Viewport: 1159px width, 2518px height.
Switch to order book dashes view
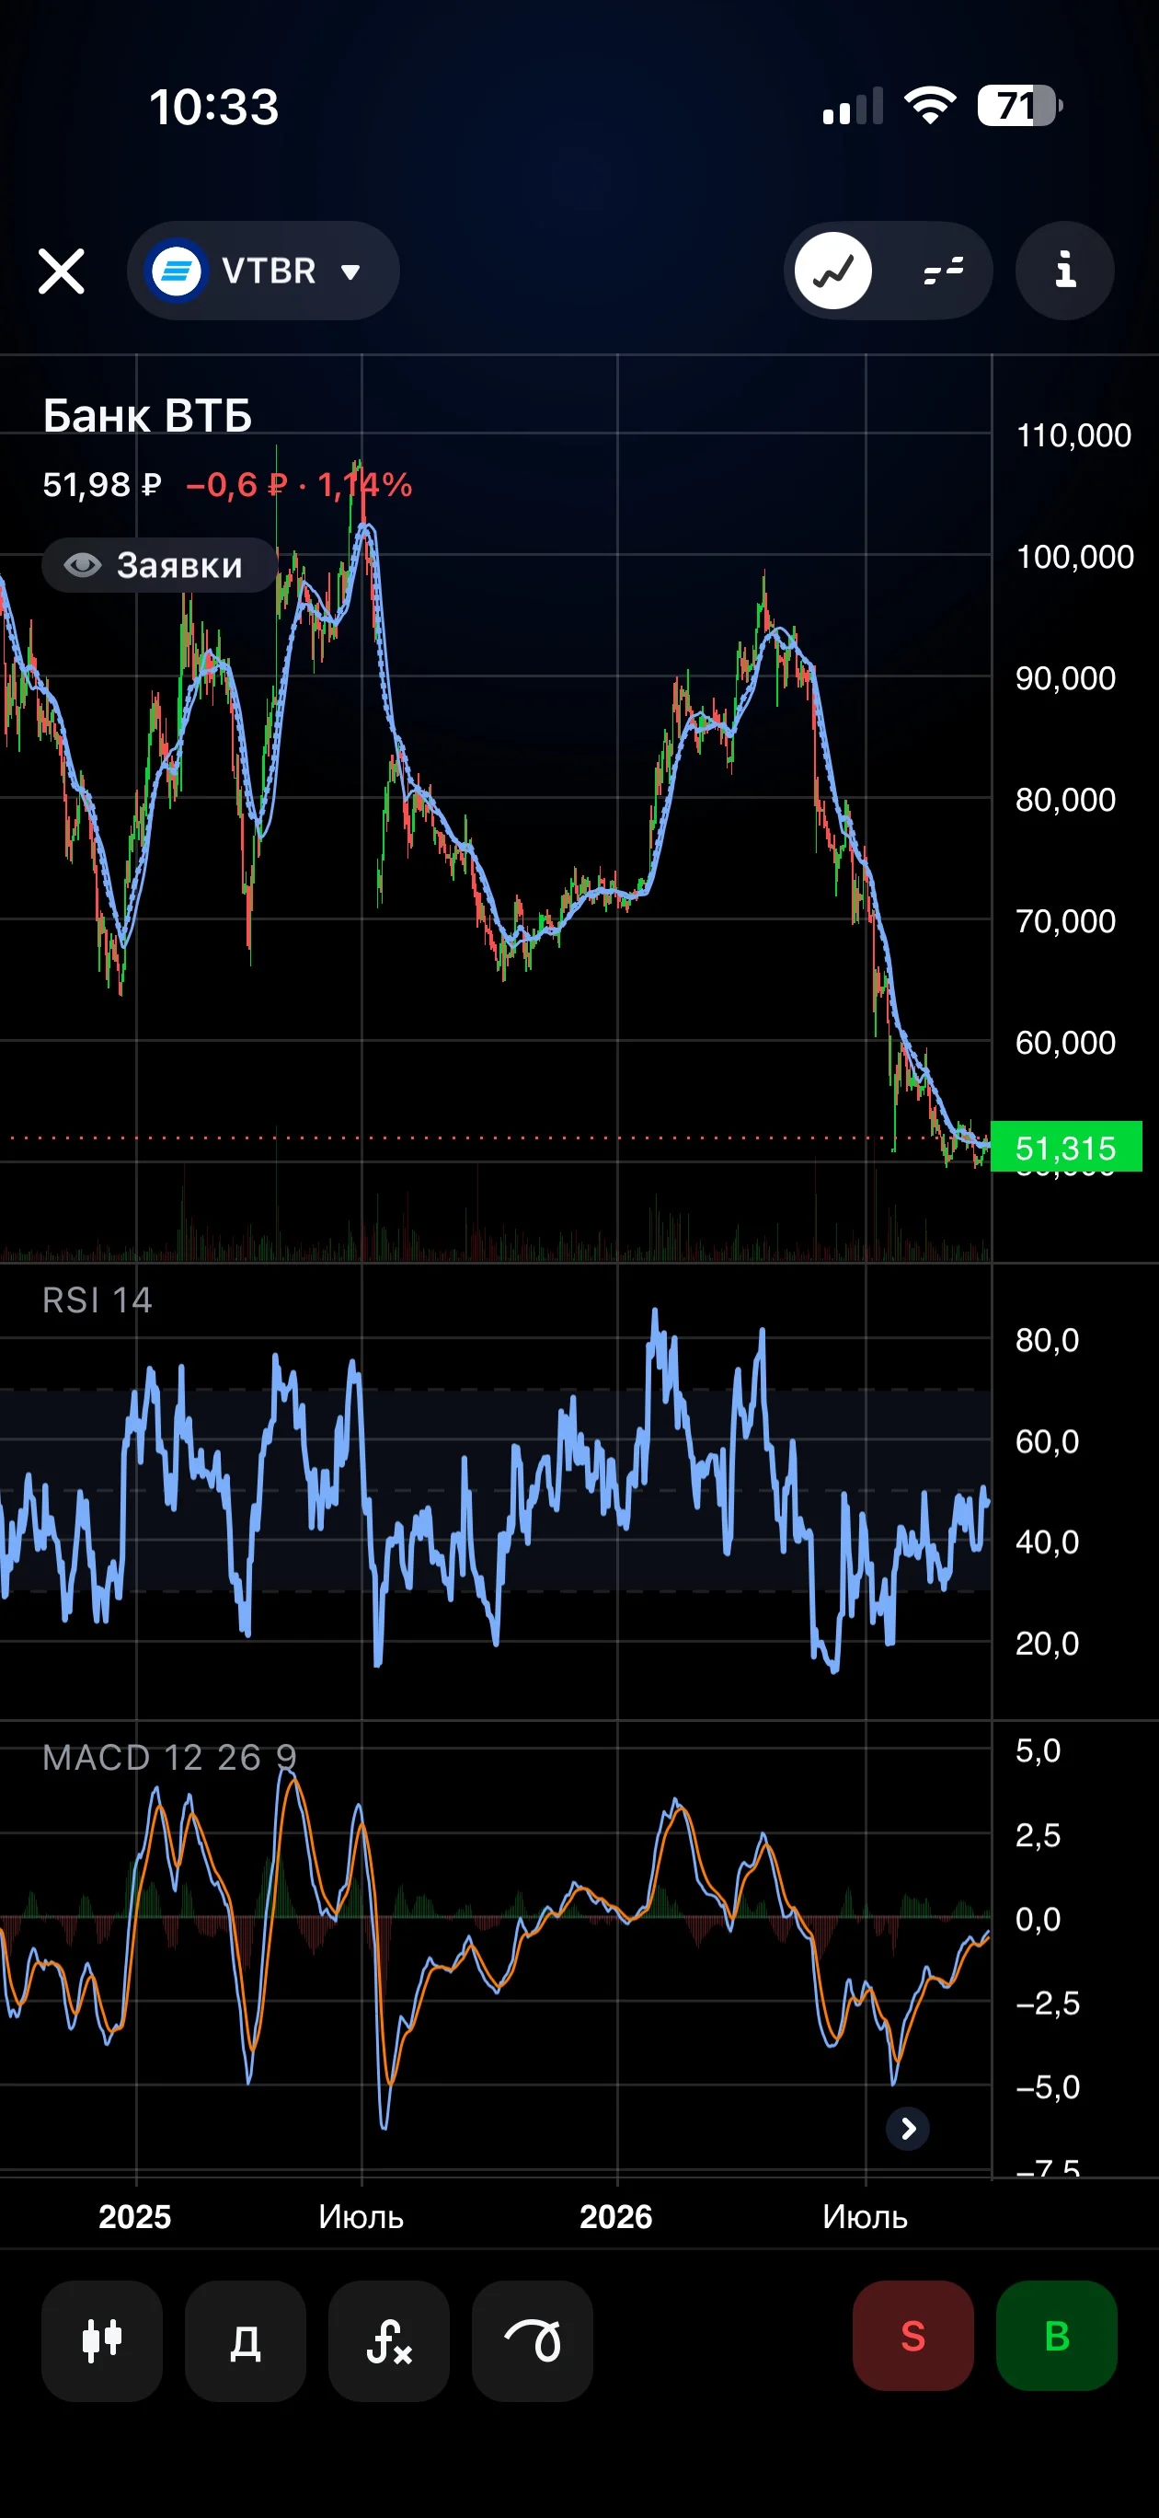tap(943, 271)
